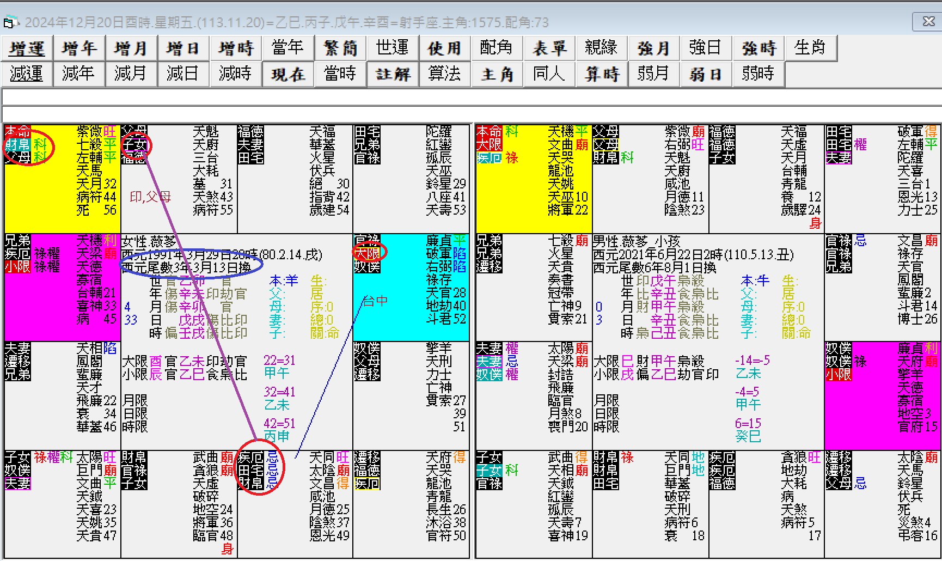The width and height of the screenshot is (942, 561).
Task: Click 增年 to advance the year
Action: click(x=78, y=48)
